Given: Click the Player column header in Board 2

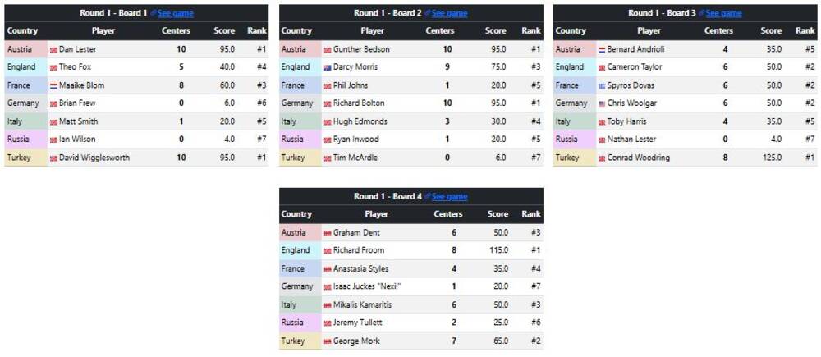Looking at the screenshot, I should coord(373,31).
